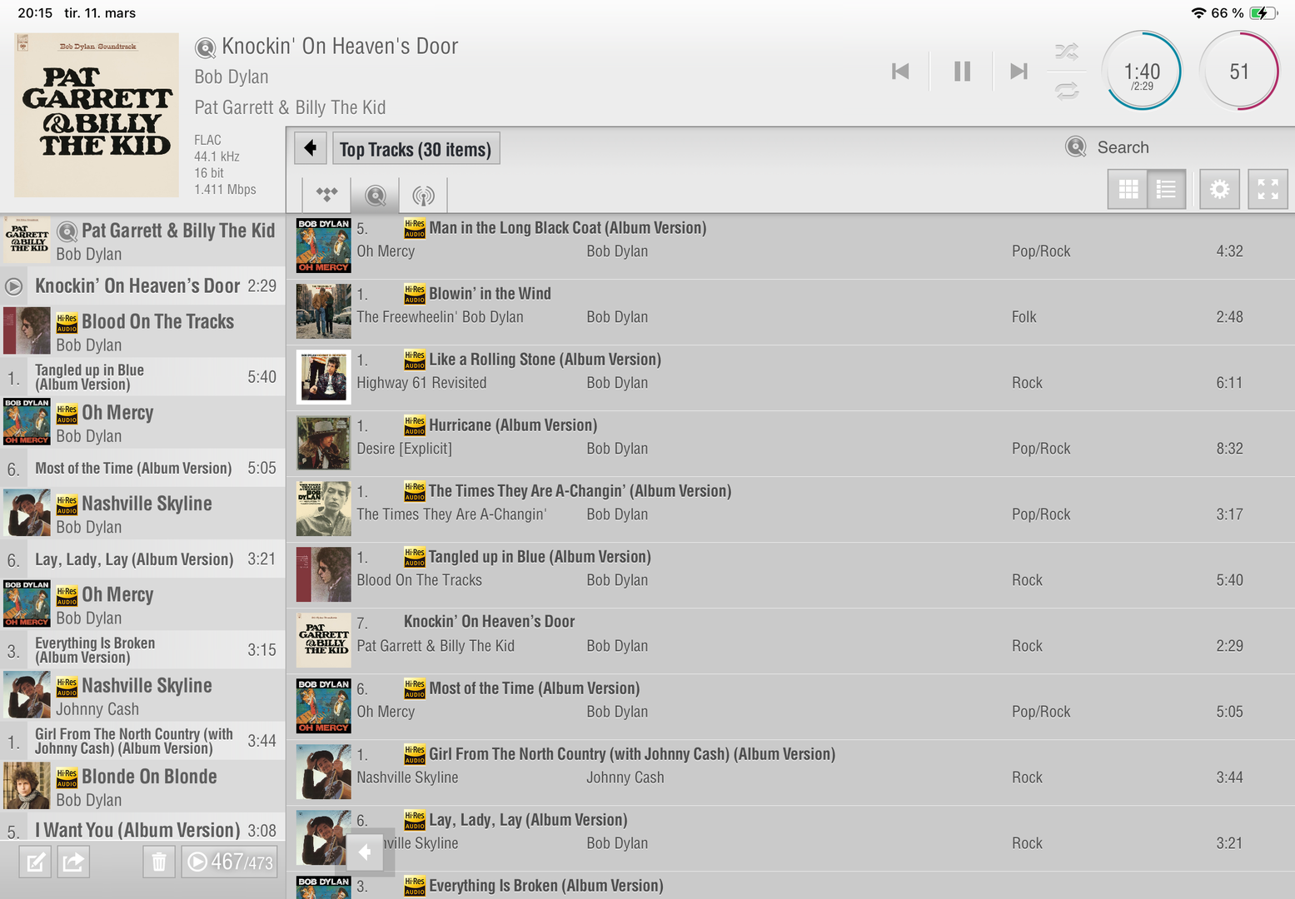Select Hurricane (Album Version) track
This screenshot has width=1295, height=899.
(x=790, y=444)
